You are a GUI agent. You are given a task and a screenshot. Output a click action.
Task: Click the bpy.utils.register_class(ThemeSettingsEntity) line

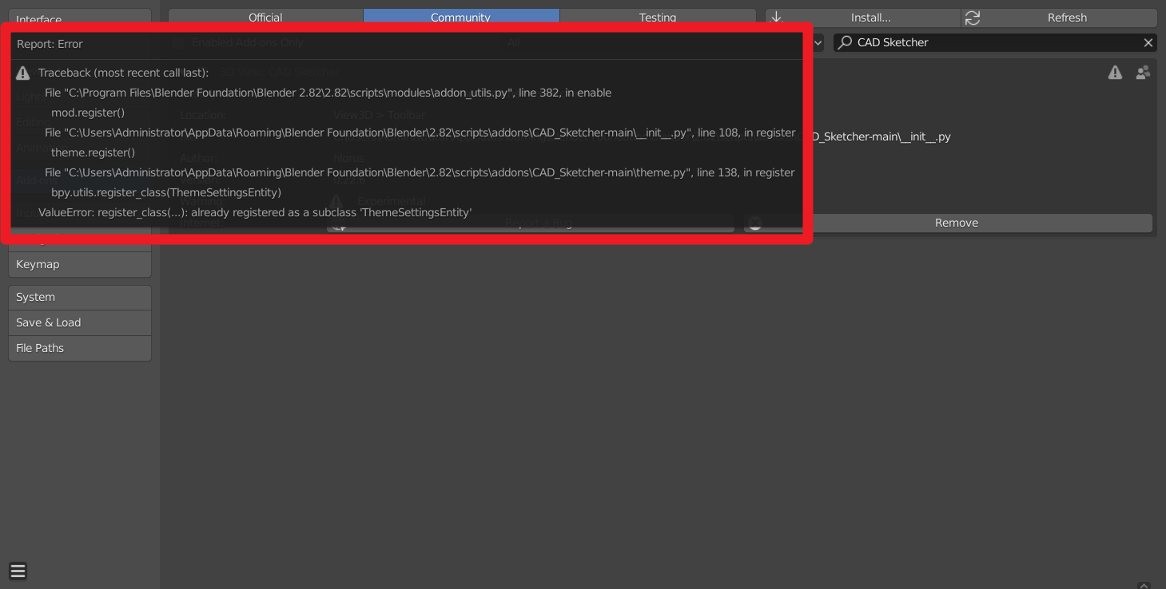pos(166,192)
